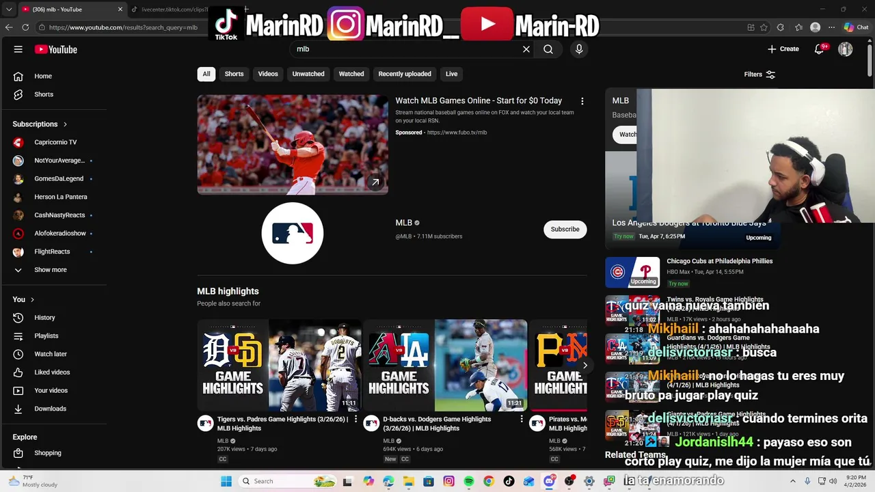875x492 pixels.
Task: Go to the YouTube home logo
Action: click(x=56, y=49)
